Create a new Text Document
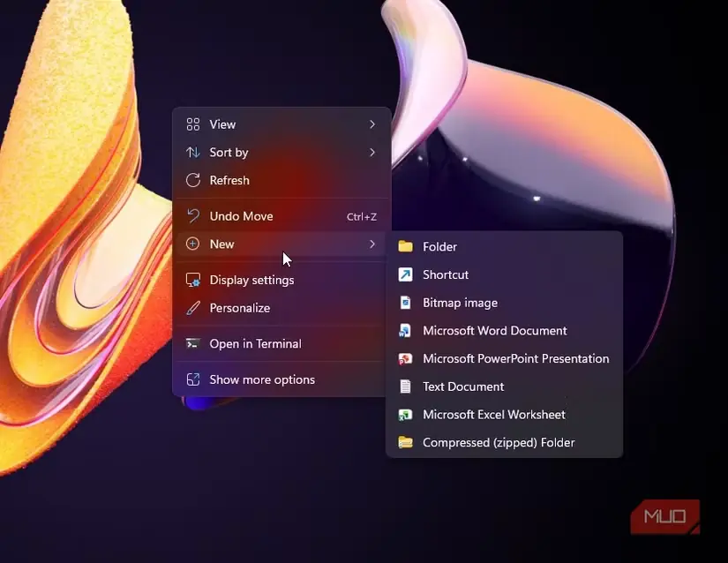Screen dimensions: 728x563 point(504,387)
